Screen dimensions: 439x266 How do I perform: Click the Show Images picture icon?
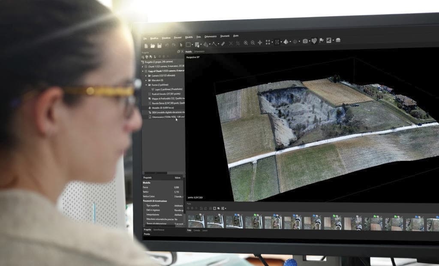[x=329, y=41]
